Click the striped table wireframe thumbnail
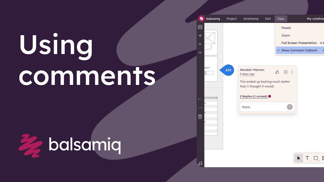This screenshot has width=324, height=182. pyautogui.click(x=211, y=116)
